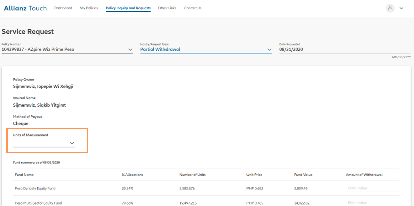
Task: Open the Policy Number dropdown
Action: [67, 50]
